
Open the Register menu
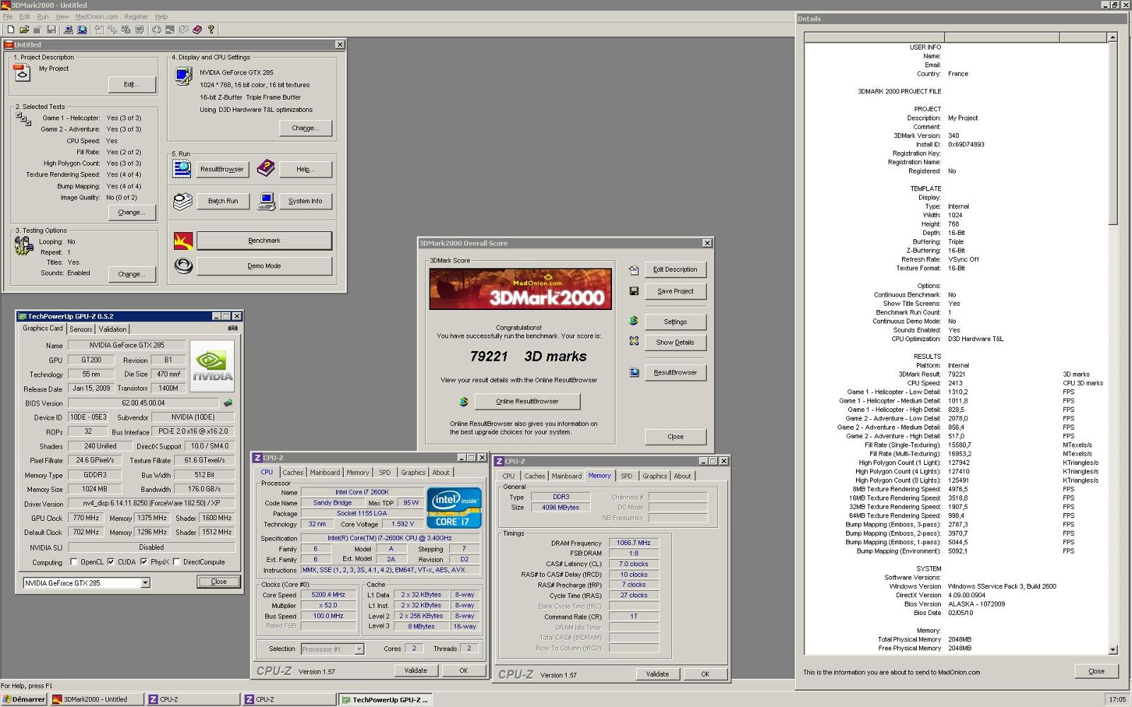point(136,16)
